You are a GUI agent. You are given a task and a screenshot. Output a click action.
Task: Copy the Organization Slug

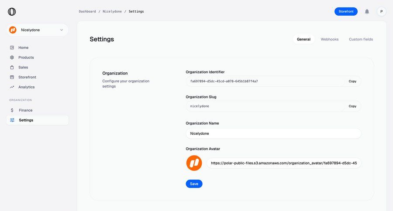click(x=352, y=106)
